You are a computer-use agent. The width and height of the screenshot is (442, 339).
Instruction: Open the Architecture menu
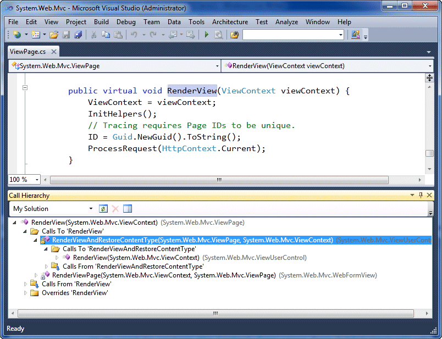point(230,22)
